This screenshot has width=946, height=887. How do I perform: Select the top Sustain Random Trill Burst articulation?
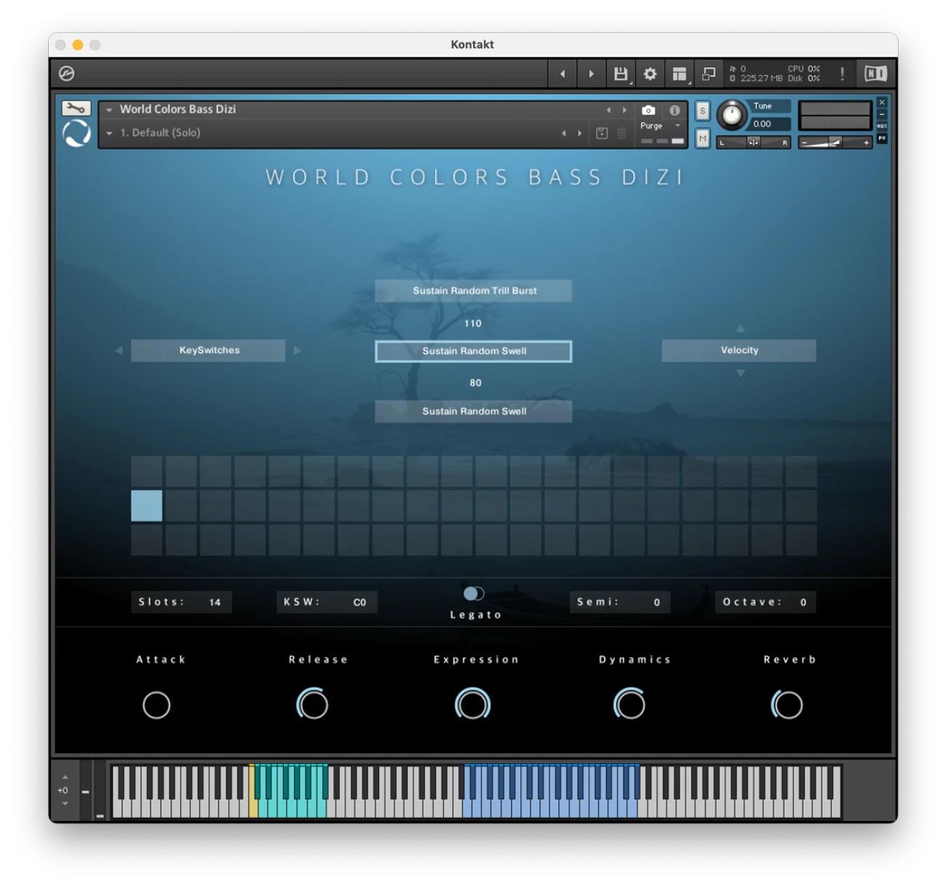[x=474, y=291]
